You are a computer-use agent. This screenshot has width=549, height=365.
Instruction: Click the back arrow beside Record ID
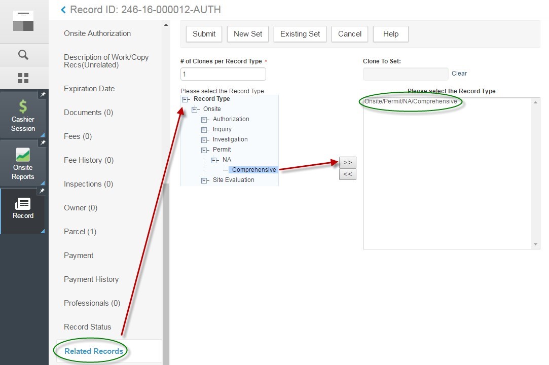pos(63,10)
